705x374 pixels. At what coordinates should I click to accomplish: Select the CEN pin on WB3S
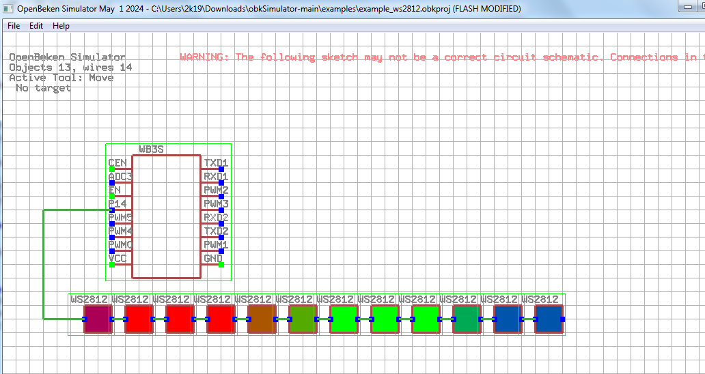click(112, 169)
